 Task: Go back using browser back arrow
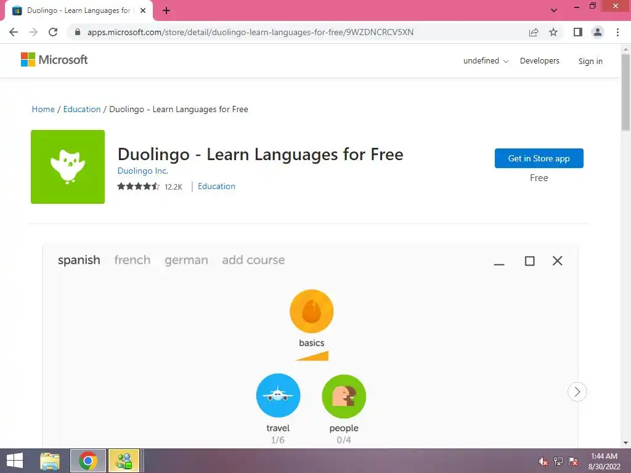(x=14, y=32)
